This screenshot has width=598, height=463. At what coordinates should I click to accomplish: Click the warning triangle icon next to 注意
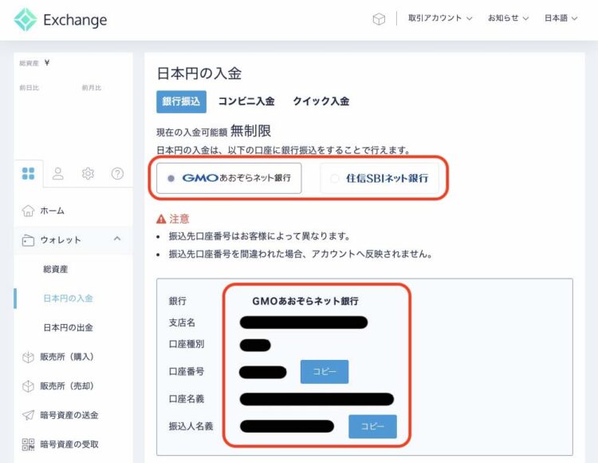pyautogui.click(x=161, y=219)
